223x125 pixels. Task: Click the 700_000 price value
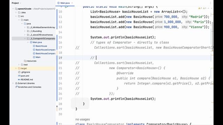pos(170,17)
